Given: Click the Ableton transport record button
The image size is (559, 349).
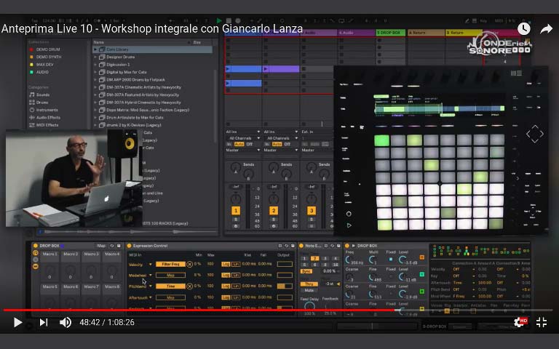Looking at the screenshot, I should (x=238, y=21).
